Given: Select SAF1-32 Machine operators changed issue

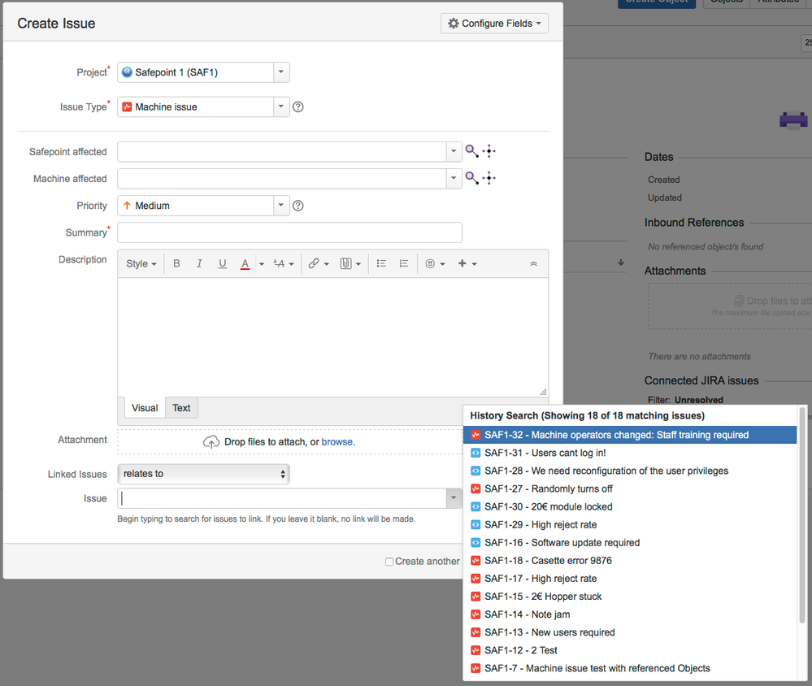Looking at the screenshot, I should (x=630, y=435).
